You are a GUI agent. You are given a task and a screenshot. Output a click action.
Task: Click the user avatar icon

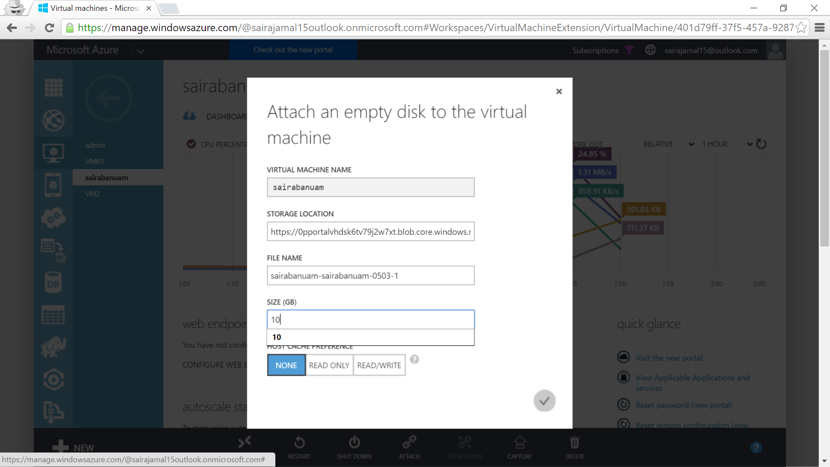tap(776, 50)
